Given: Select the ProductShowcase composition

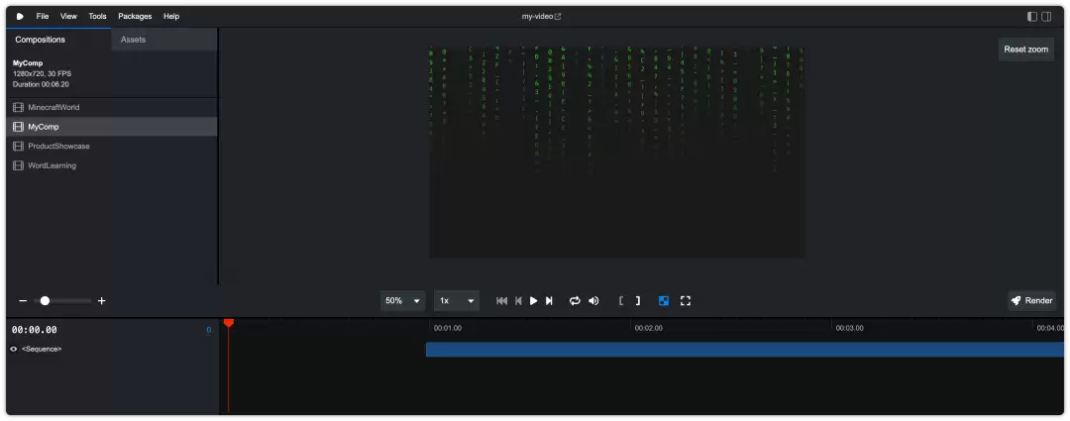Looking at the screenshot, I should pyautogui.click(x=112, y=146).
